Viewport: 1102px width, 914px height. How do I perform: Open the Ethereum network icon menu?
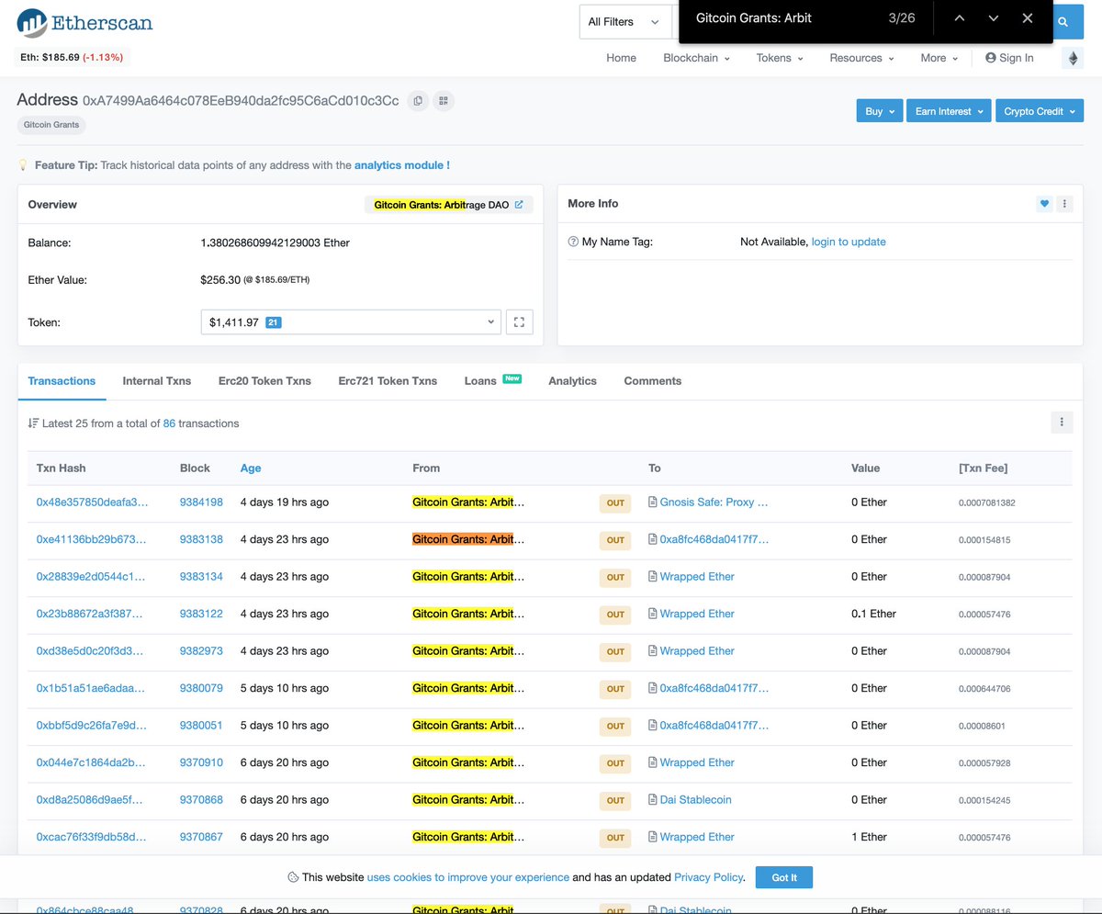tap(1073, 58)
